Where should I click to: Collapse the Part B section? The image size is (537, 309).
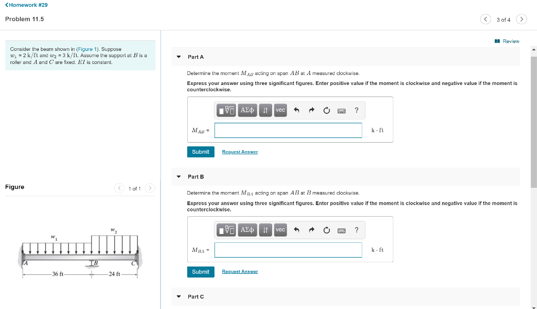[178, 176]
